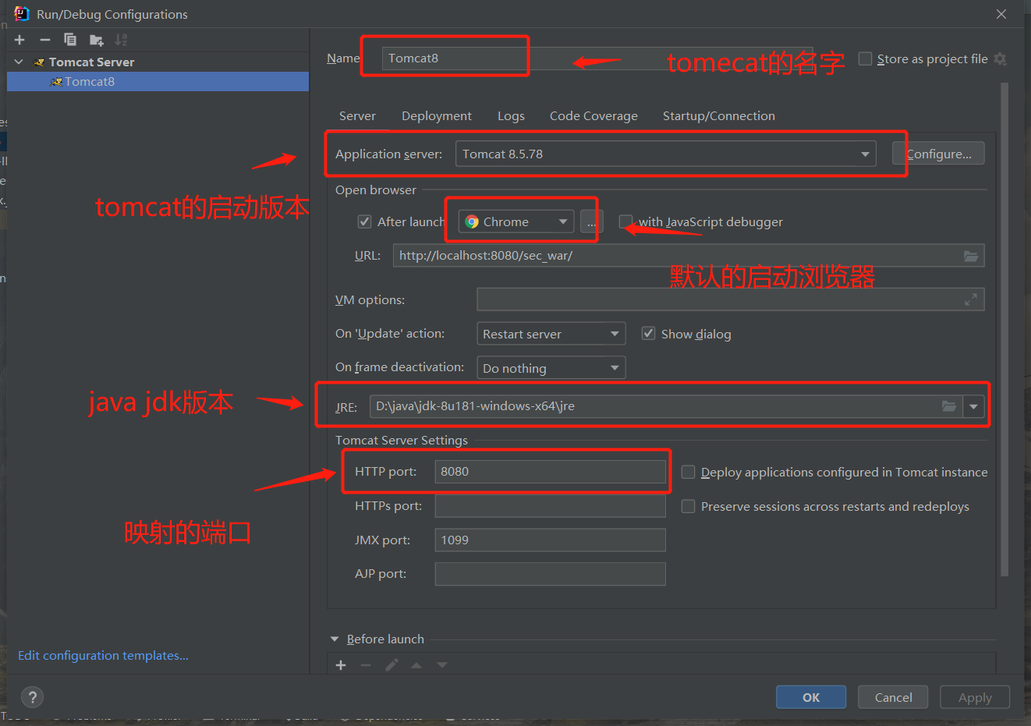Image resolution: width=1031 pixels, height=726 pixels.
Task: Open the JRE path dropdown arrow
Action: pos(973,406)
